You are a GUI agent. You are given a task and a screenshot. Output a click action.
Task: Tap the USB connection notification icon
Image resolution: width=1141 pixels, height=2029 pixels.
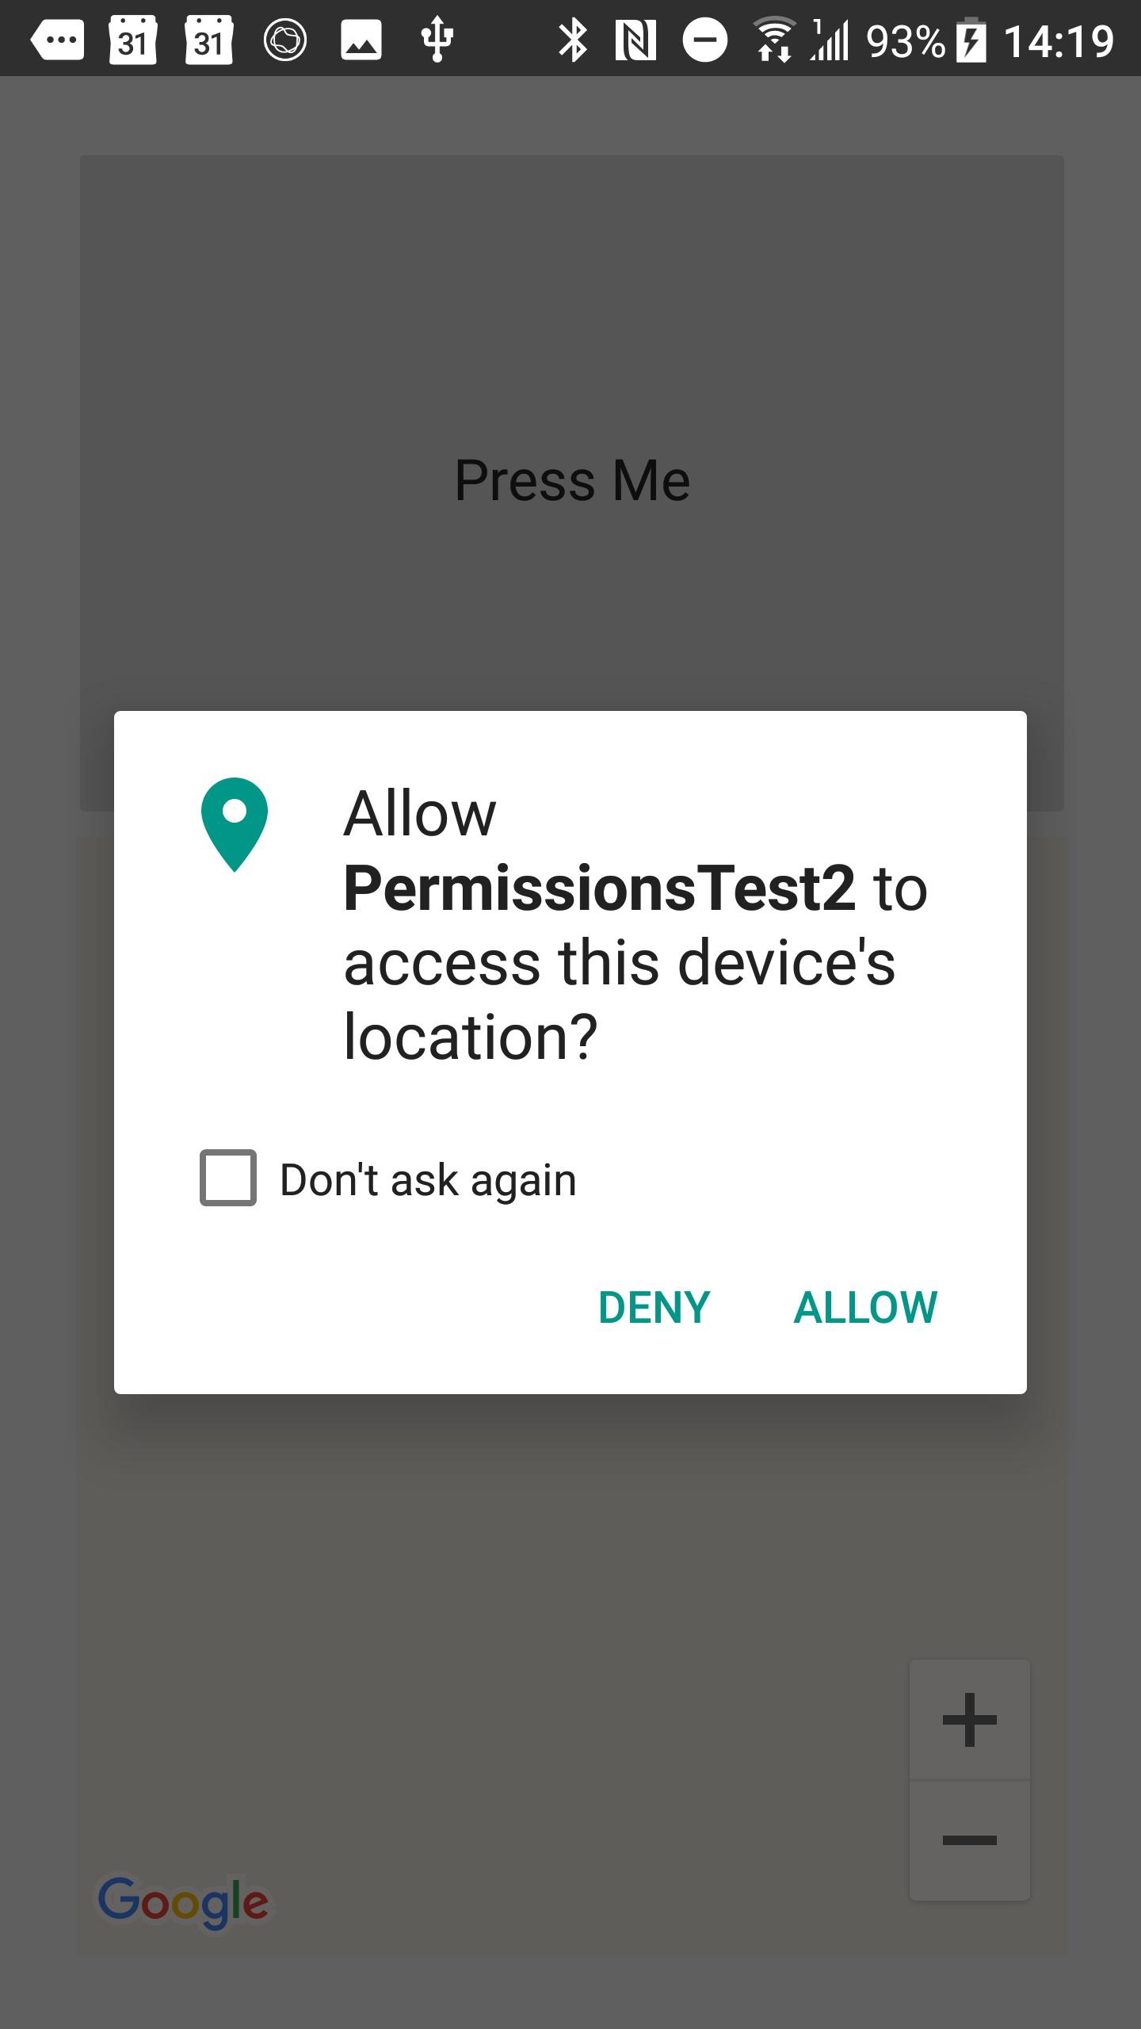(437, 39)
